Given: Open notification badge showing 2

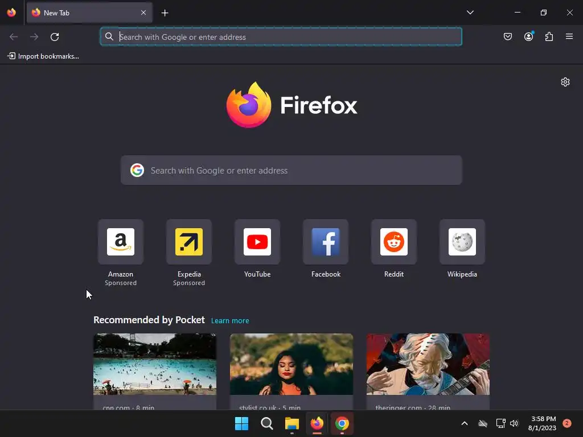Looking at the screenshot, I should click(x=567, y=423).
